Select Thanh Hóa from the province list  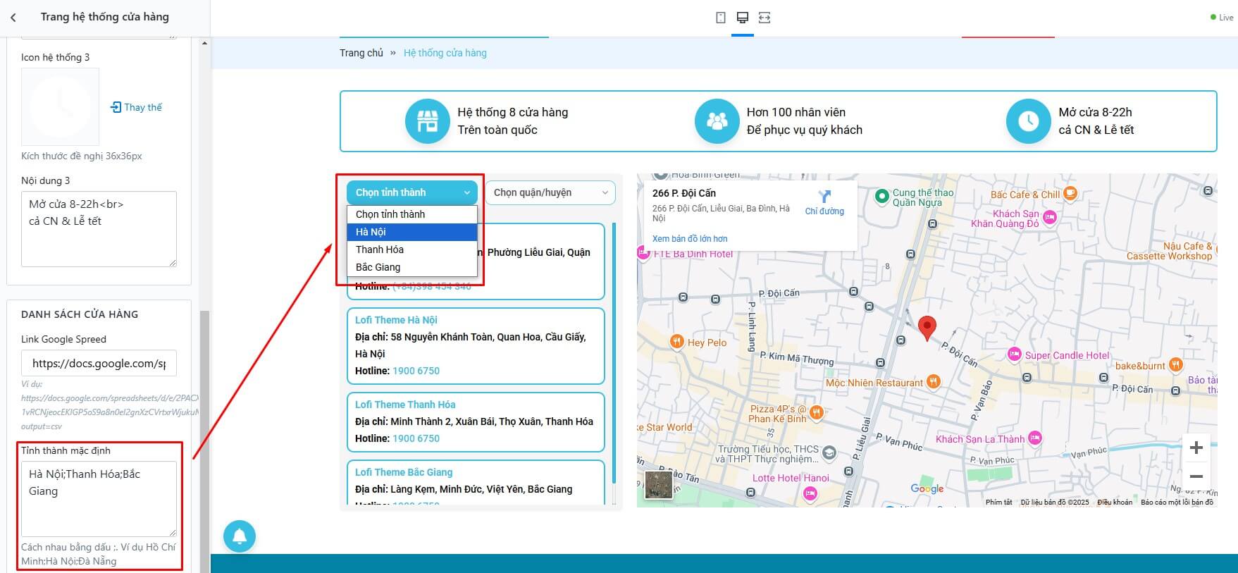tap(412, 249)
